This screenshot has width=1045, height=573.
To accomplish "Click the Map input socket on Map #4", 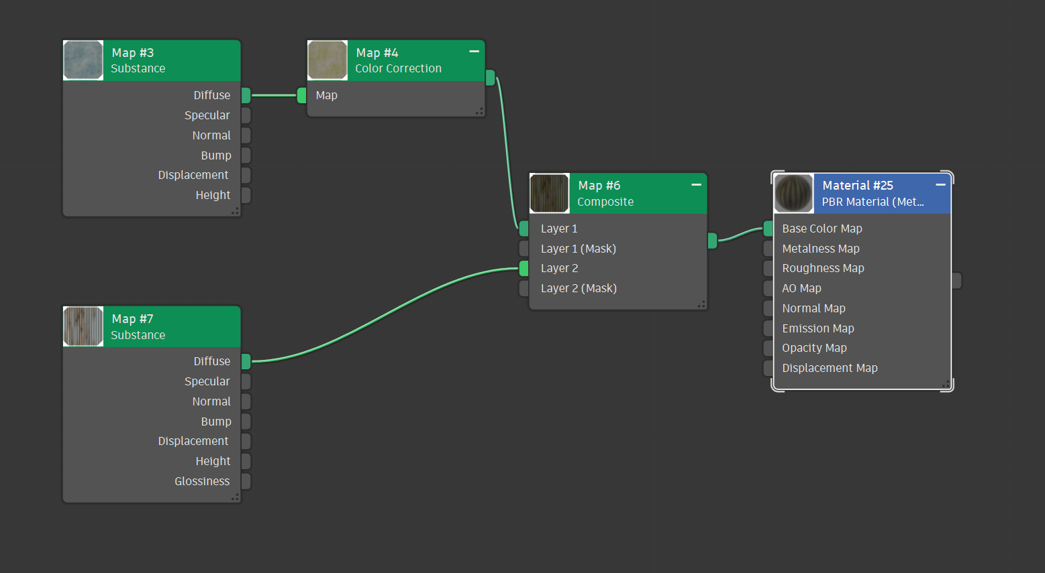I will (303, 95).
